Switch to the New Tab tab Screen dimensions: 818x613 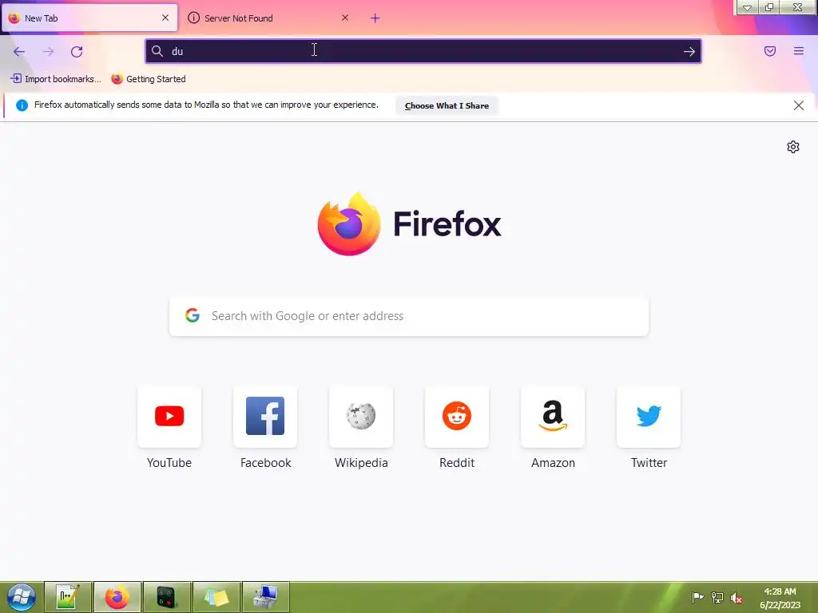click(89, 18)
